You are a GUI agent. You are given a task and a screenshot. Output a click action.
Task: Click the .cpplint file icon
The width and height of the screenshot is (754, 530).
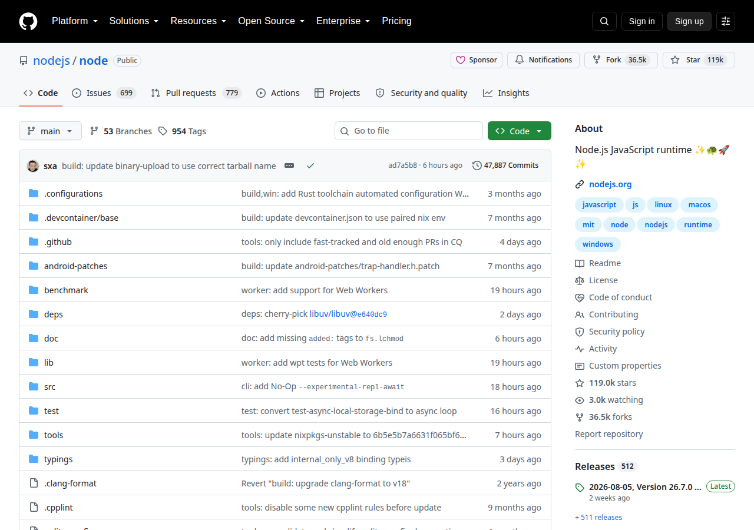[34, 508]
